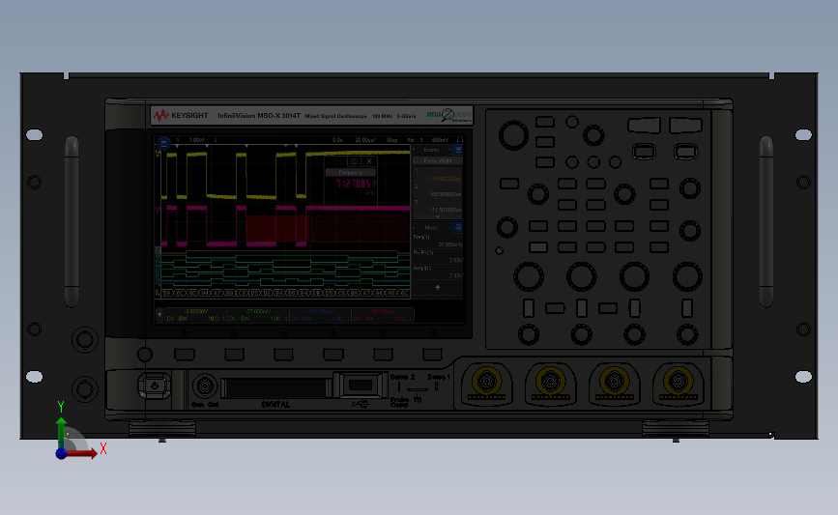Screen dimensions: 838x515
Task: Click the sixth softkey beneath the display
Action: pos(432,355)
